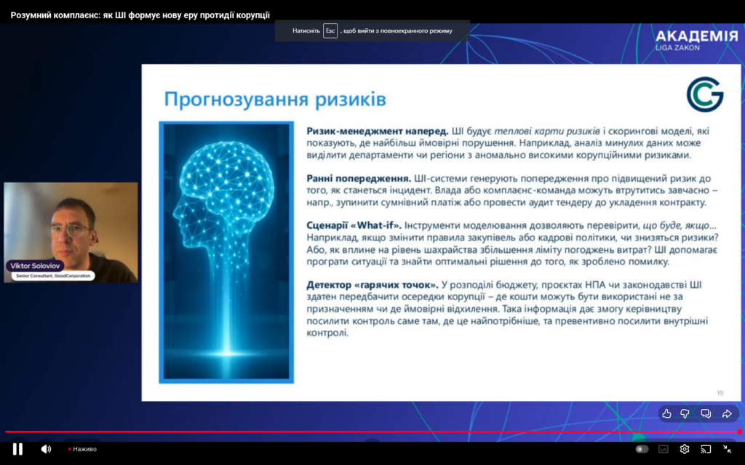The height and width of the screenshot is (465, 745).
Task: Pause the live video playback
Action: (17, 449)
